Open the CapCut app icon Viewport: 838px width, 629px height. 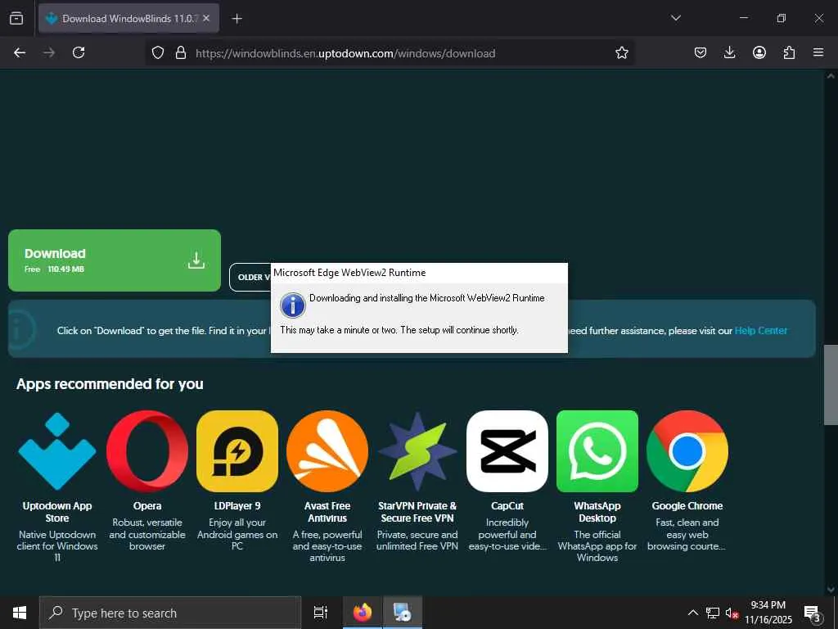(x=507, y=451)
